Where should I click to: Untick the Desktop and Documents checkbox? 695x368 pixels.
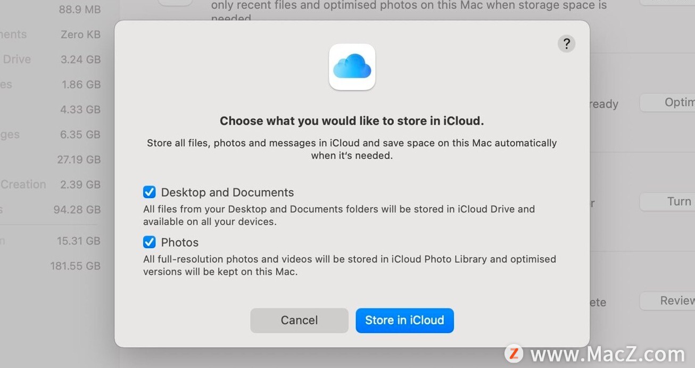tap(150, 192)
